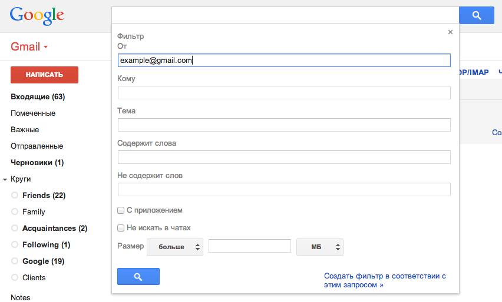Click the Google logo

[37, 17]
